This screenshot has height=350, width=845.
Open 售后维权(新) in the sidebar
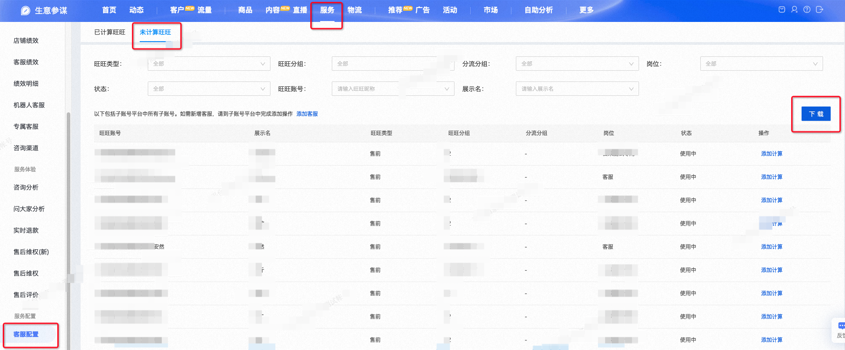click(x=31, y=252)
